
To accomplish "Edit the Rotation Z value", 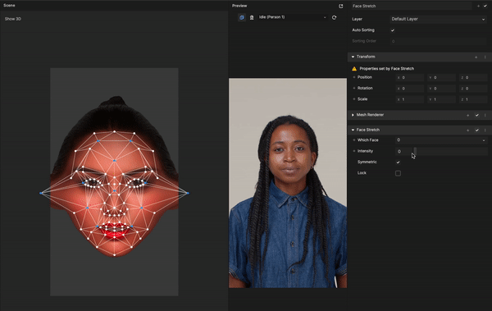I will click(x=473, y=89).
